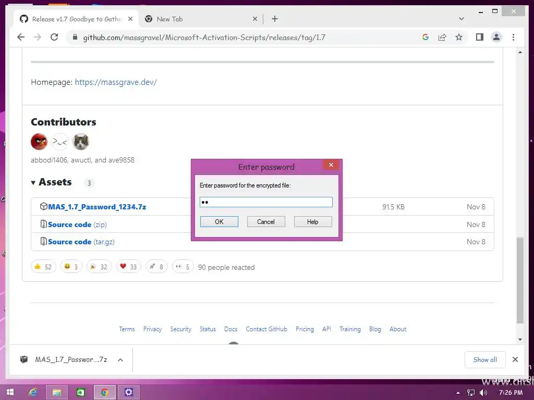Download Source code zip
This screenshot has width=534, height=400.
pos(77,224)
